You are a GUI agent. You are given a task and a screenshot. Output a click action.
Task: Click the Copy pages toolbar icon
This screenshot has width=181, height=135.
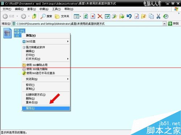(151, 16)
